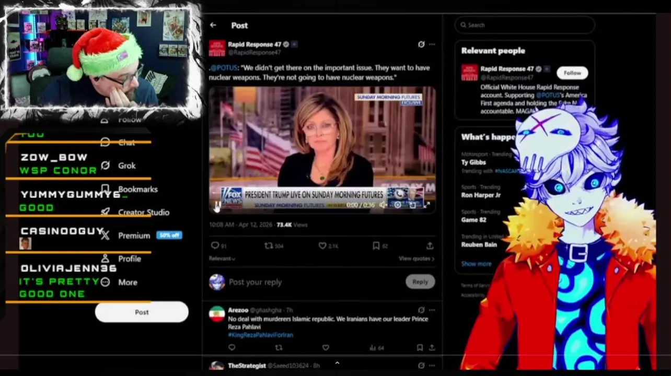Toggle picture-in-picture on the video
Viewport: 671px width, 376px height.
coord(412,205)
